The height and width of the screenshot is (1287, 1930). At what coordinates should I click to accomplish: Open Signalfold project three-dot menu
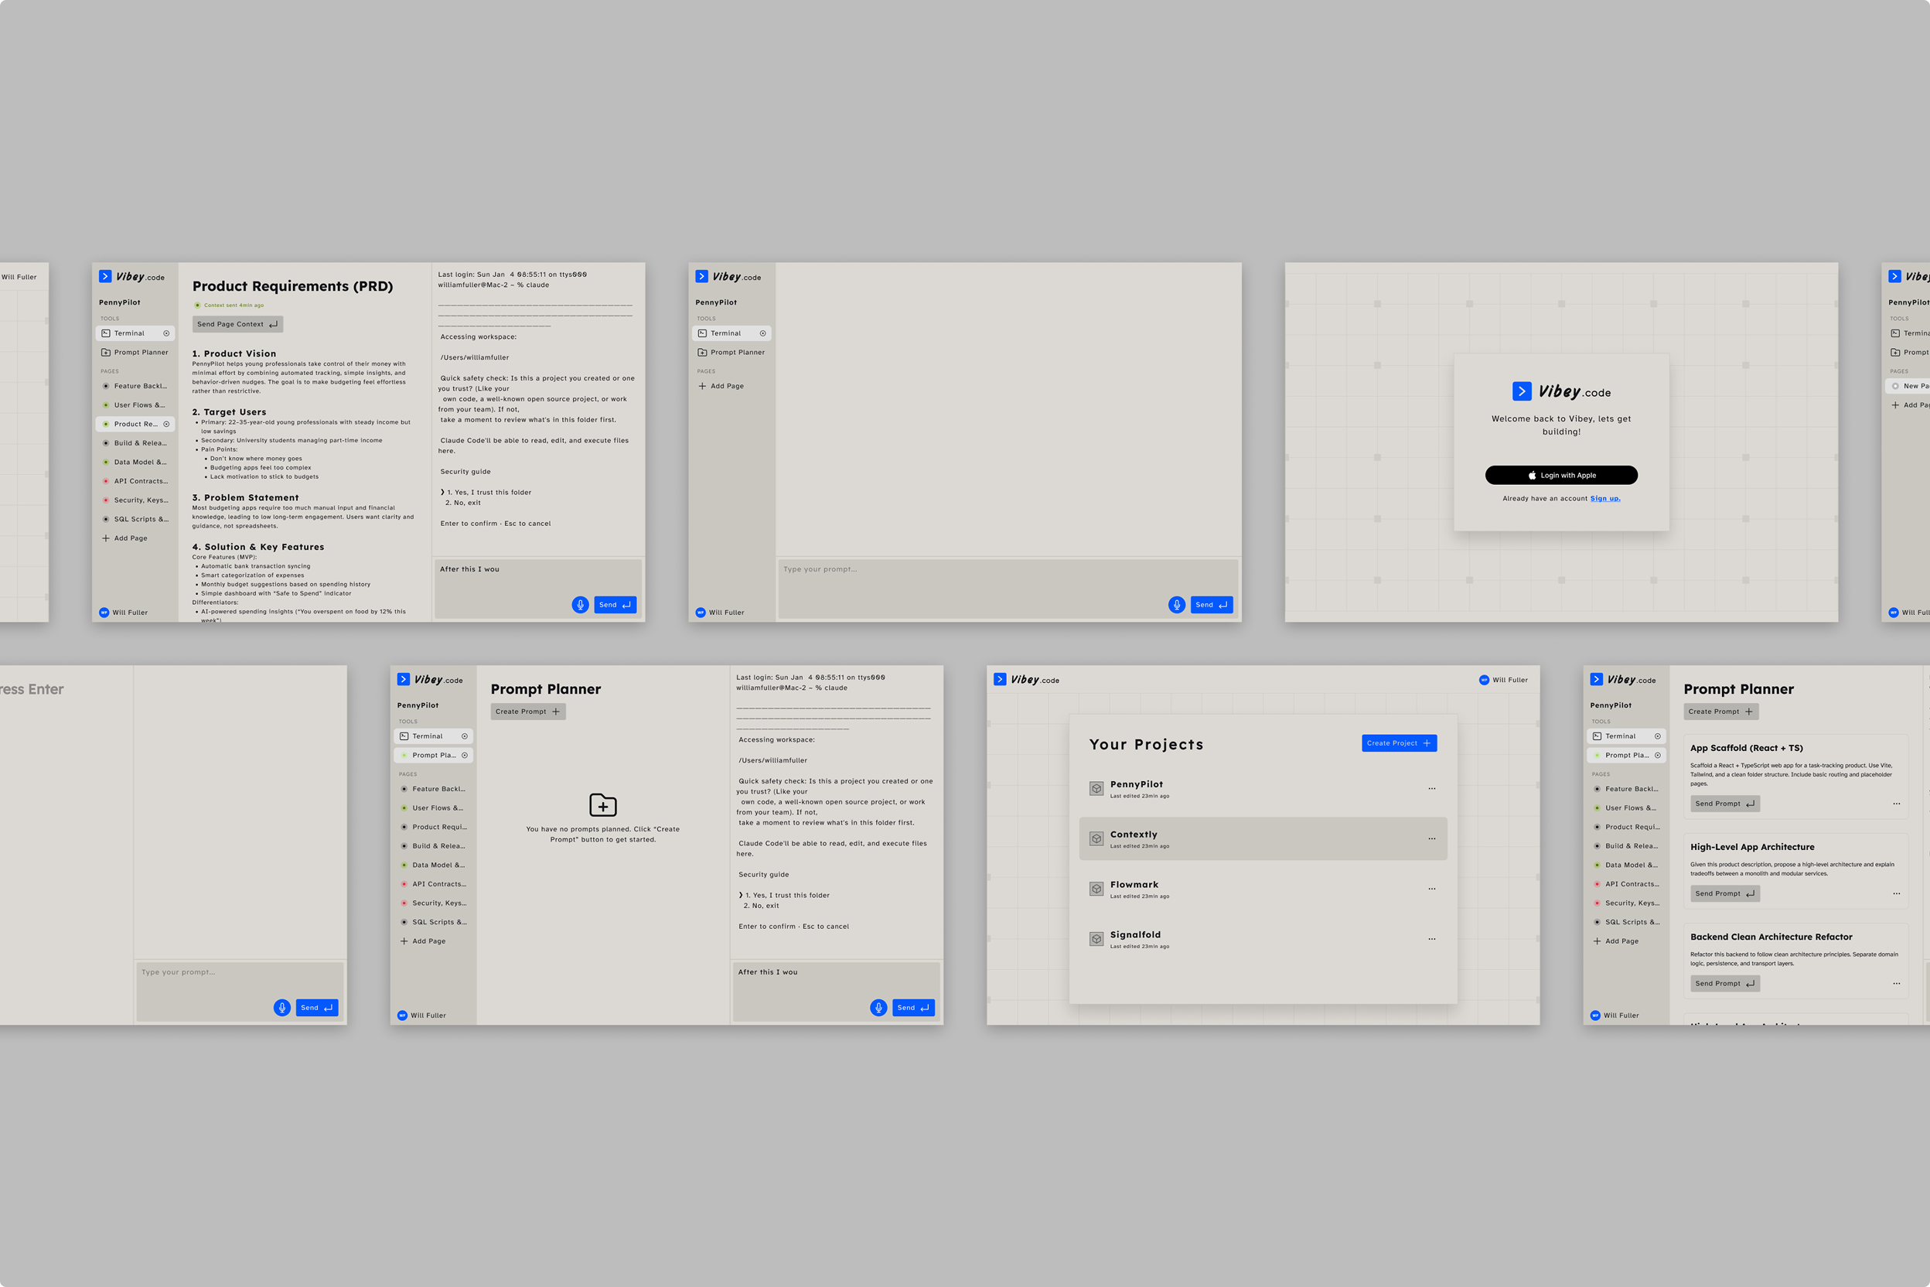coord(1431,939)
